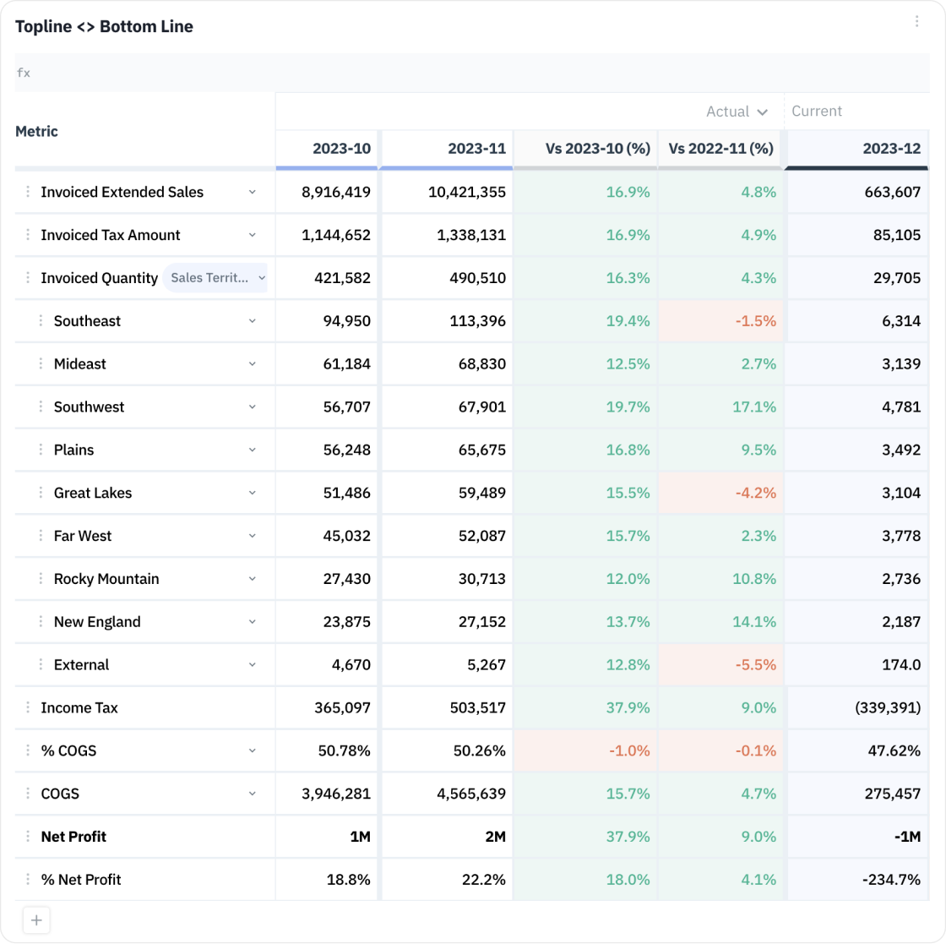946x944 pixels.
Task: Select the 2023-10 column header
Action: point(327,149)
